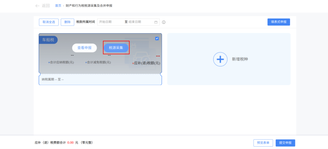Open the calendar icon in date range
This screenshot has width=328, height=149.
point(156,22)
